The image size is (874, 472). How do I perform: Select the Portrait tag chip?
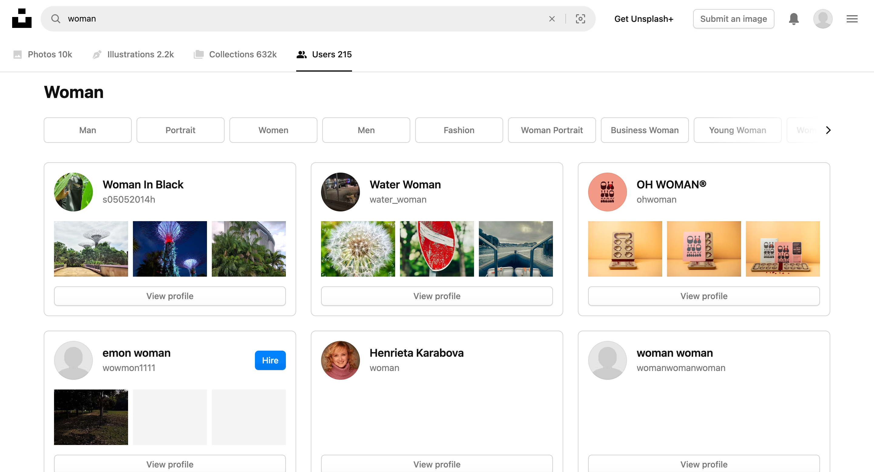coord(181,130)
